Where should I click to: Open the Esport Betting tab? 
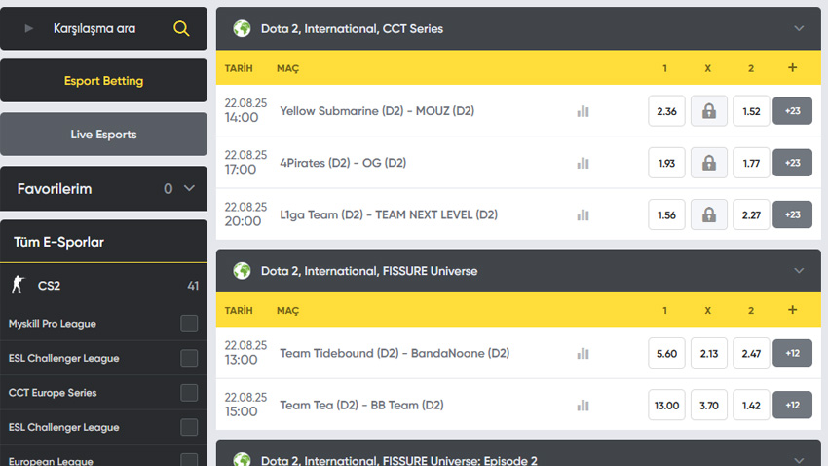pyautogui.click(x=103, y=81)
